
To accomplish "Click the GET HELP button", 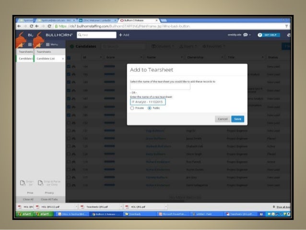I will (x=271, y=35).
